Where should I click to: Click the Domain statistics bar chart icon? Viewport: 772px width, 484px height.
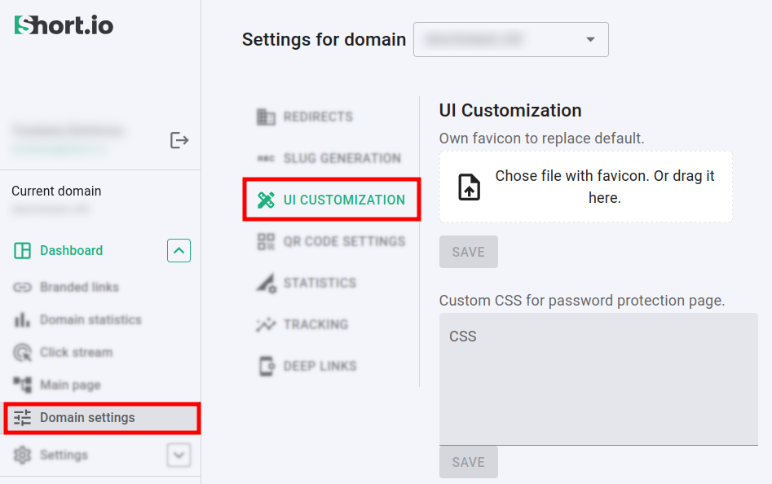coord(22,320)
